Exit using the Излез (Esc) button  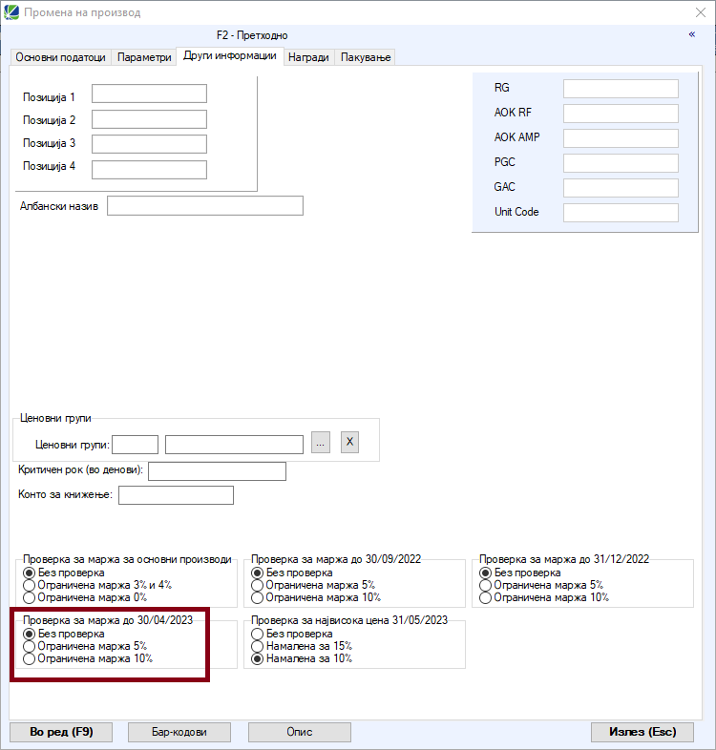[x=642, y=732]
